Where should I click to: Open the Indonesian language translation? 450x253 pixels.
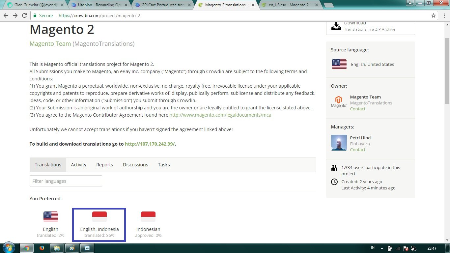click(x=148, y=224)
